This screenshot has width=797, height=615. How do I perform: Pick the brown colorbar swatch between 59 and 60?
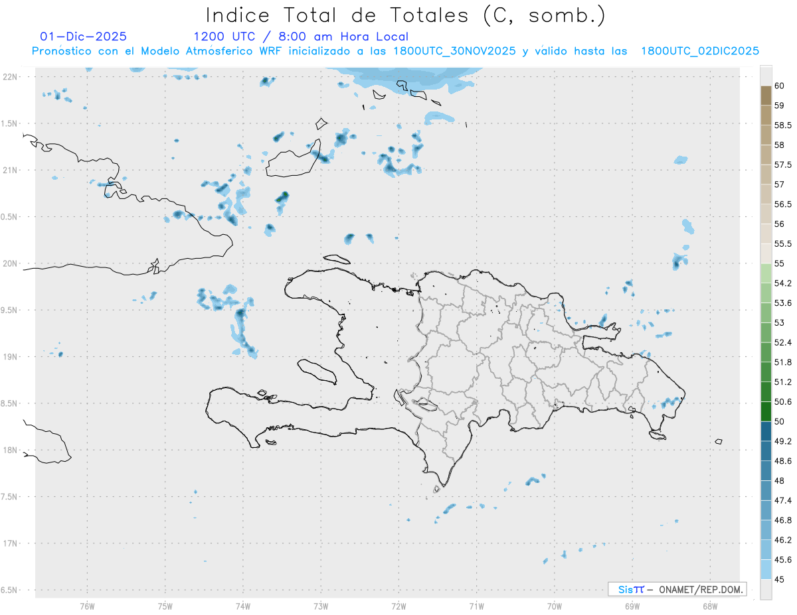click(x=766, y=96)
